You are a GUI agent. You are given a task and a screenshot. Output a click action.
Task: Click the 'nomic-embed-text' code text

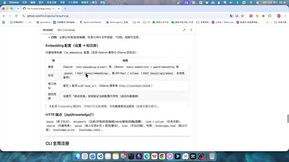[x=137, y=67]
